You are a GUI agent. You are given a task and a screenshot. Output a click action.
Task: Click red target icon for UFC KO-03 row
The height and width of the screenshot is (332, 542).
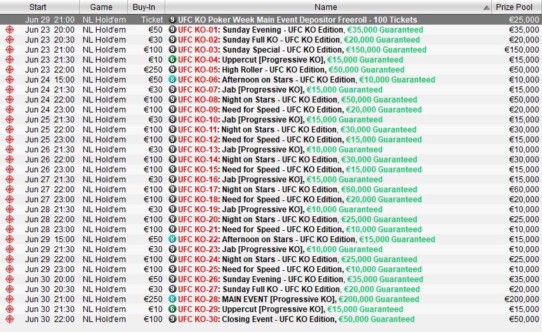10,50
